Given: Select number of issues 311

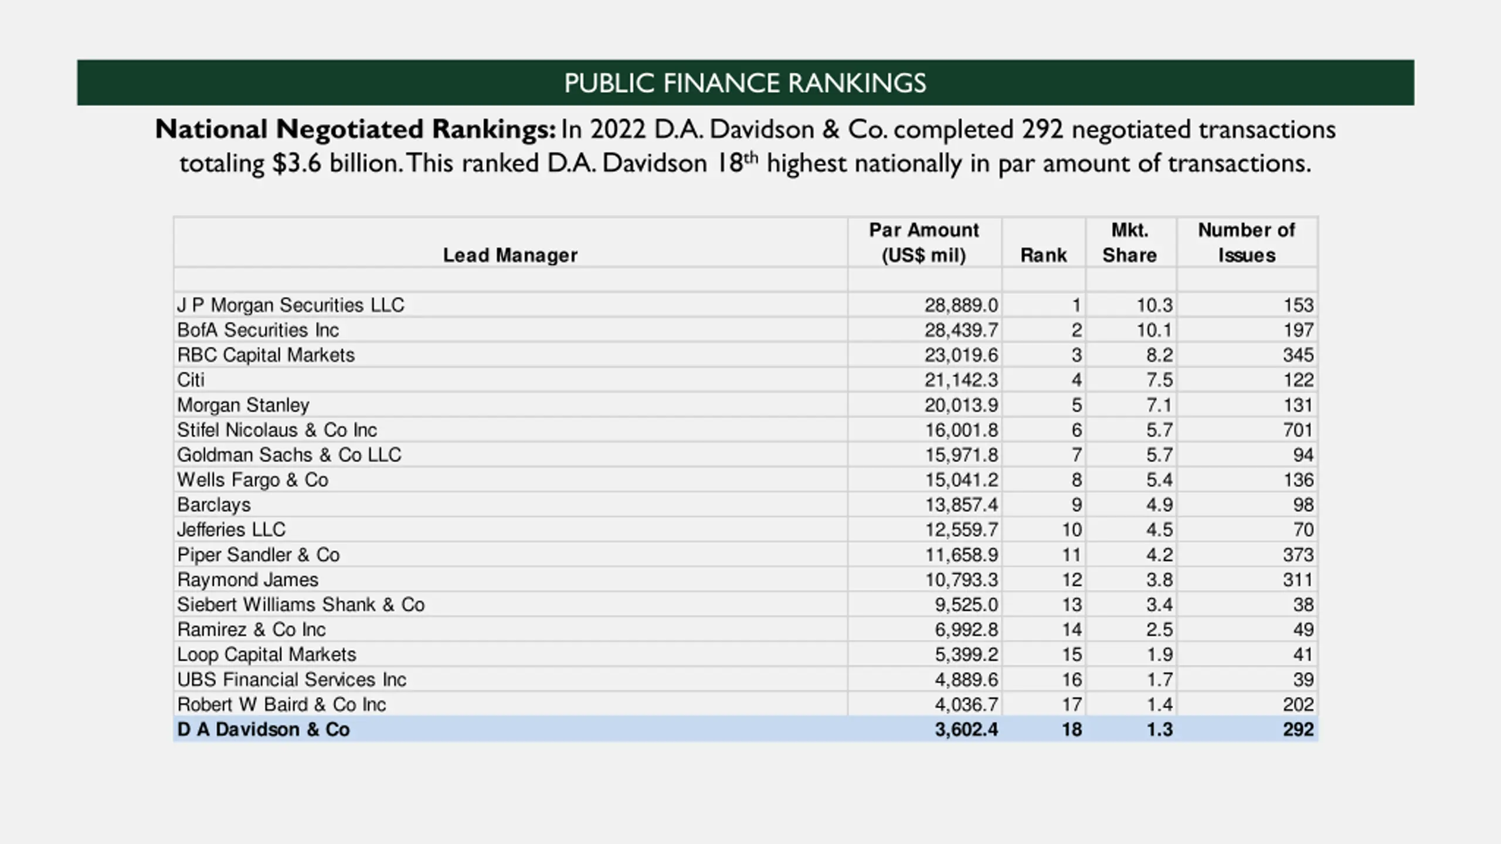Looking at the screenshot, I should click(x=1298, y=580).
